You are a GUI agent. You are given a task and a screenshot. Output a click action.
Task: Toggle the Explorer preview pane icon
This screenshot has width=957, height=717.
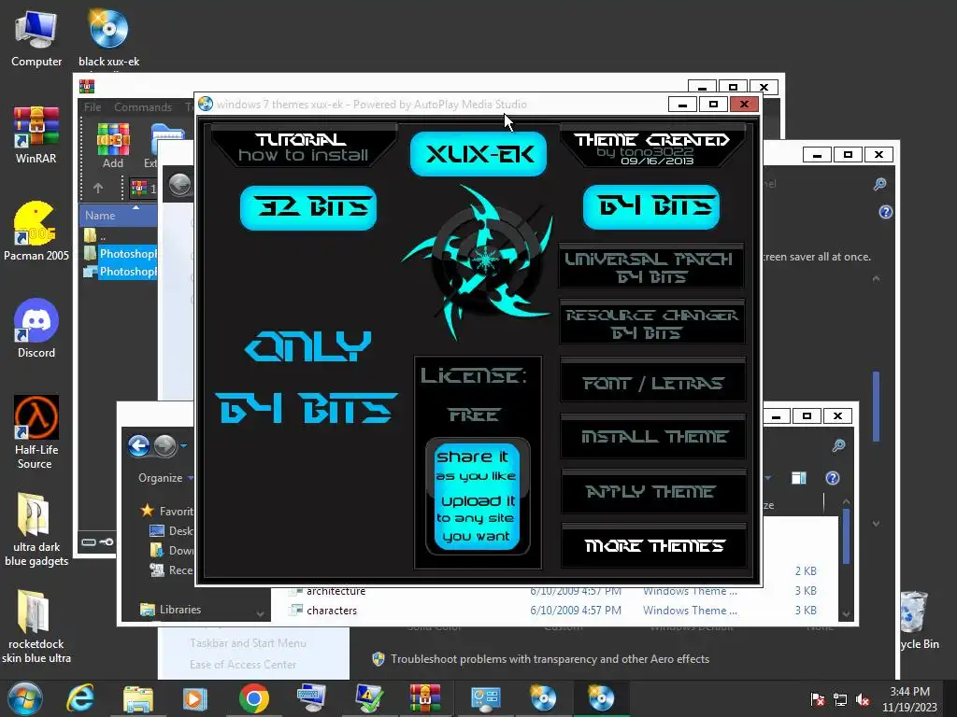(x=799, y=478)
